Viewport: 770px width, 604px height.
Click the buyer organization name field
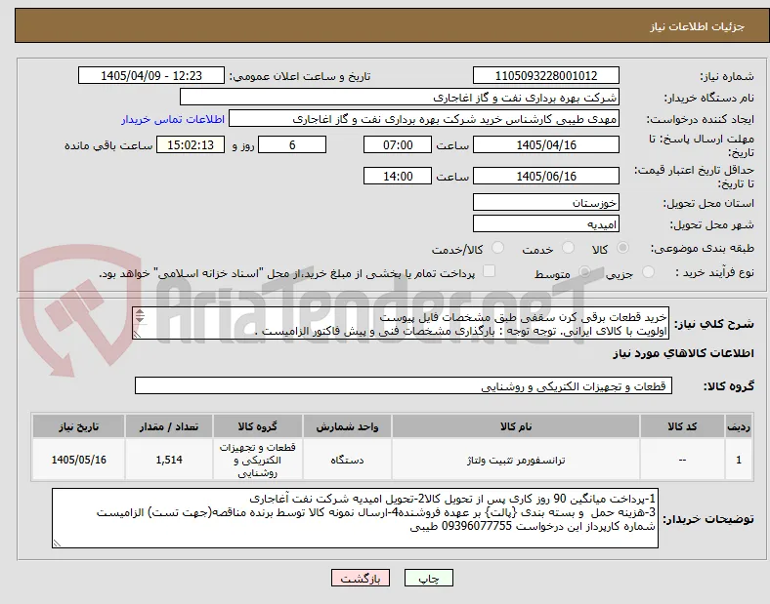pos(400,97)
